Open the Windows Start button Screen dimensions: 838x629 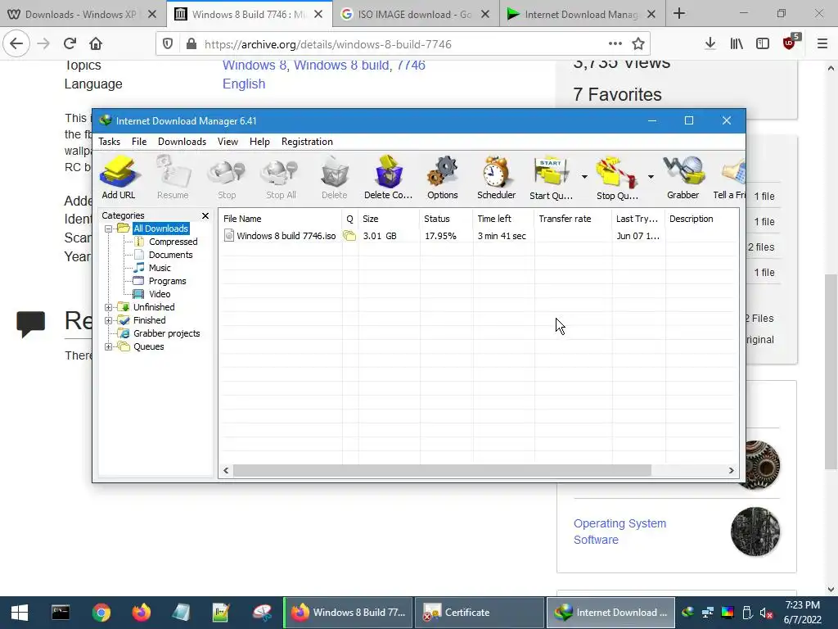point(20,613)
